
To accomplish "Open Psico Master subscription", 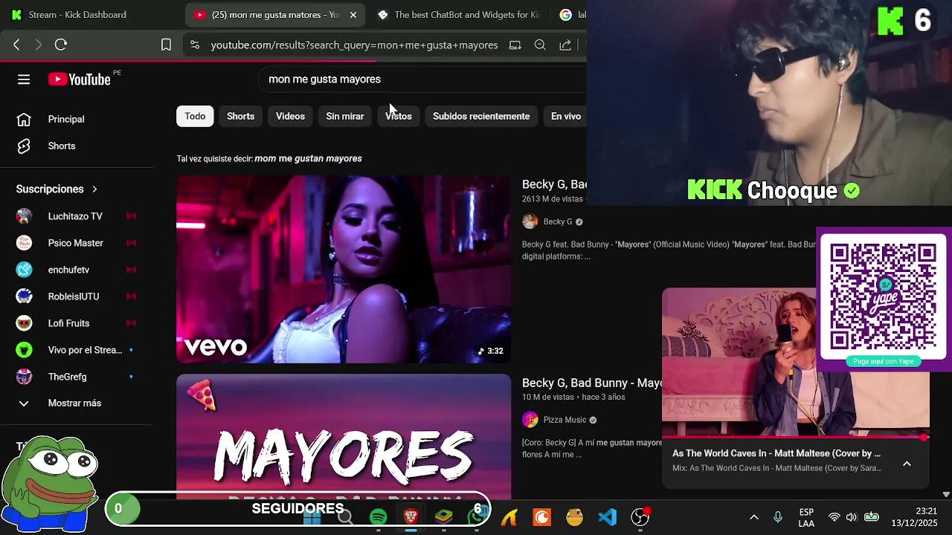I will click(x=77, y=243).
